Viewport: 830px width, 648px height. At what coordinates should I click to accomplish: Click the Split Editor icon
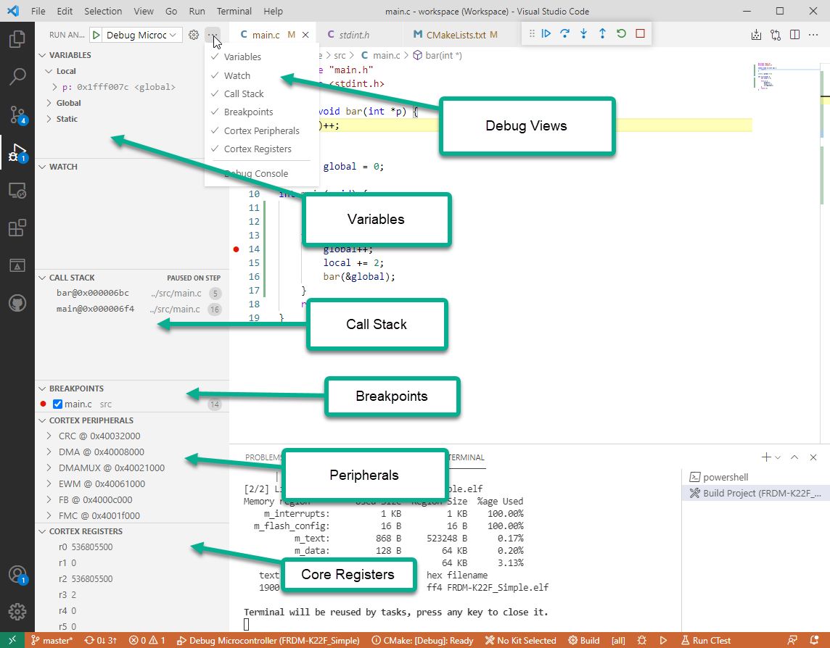pyautogui.click(x=794, y=35)
